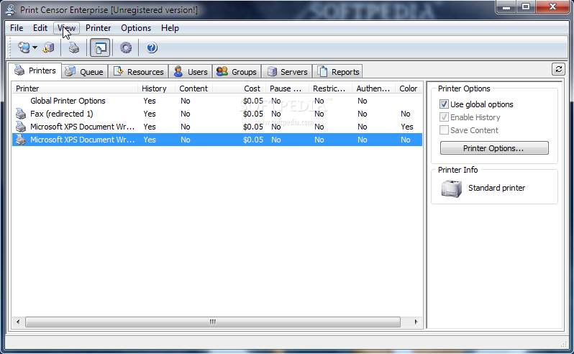Click the printer icon of the highlighted row
The image size is (574, 354).
click(x=21, y=140)
